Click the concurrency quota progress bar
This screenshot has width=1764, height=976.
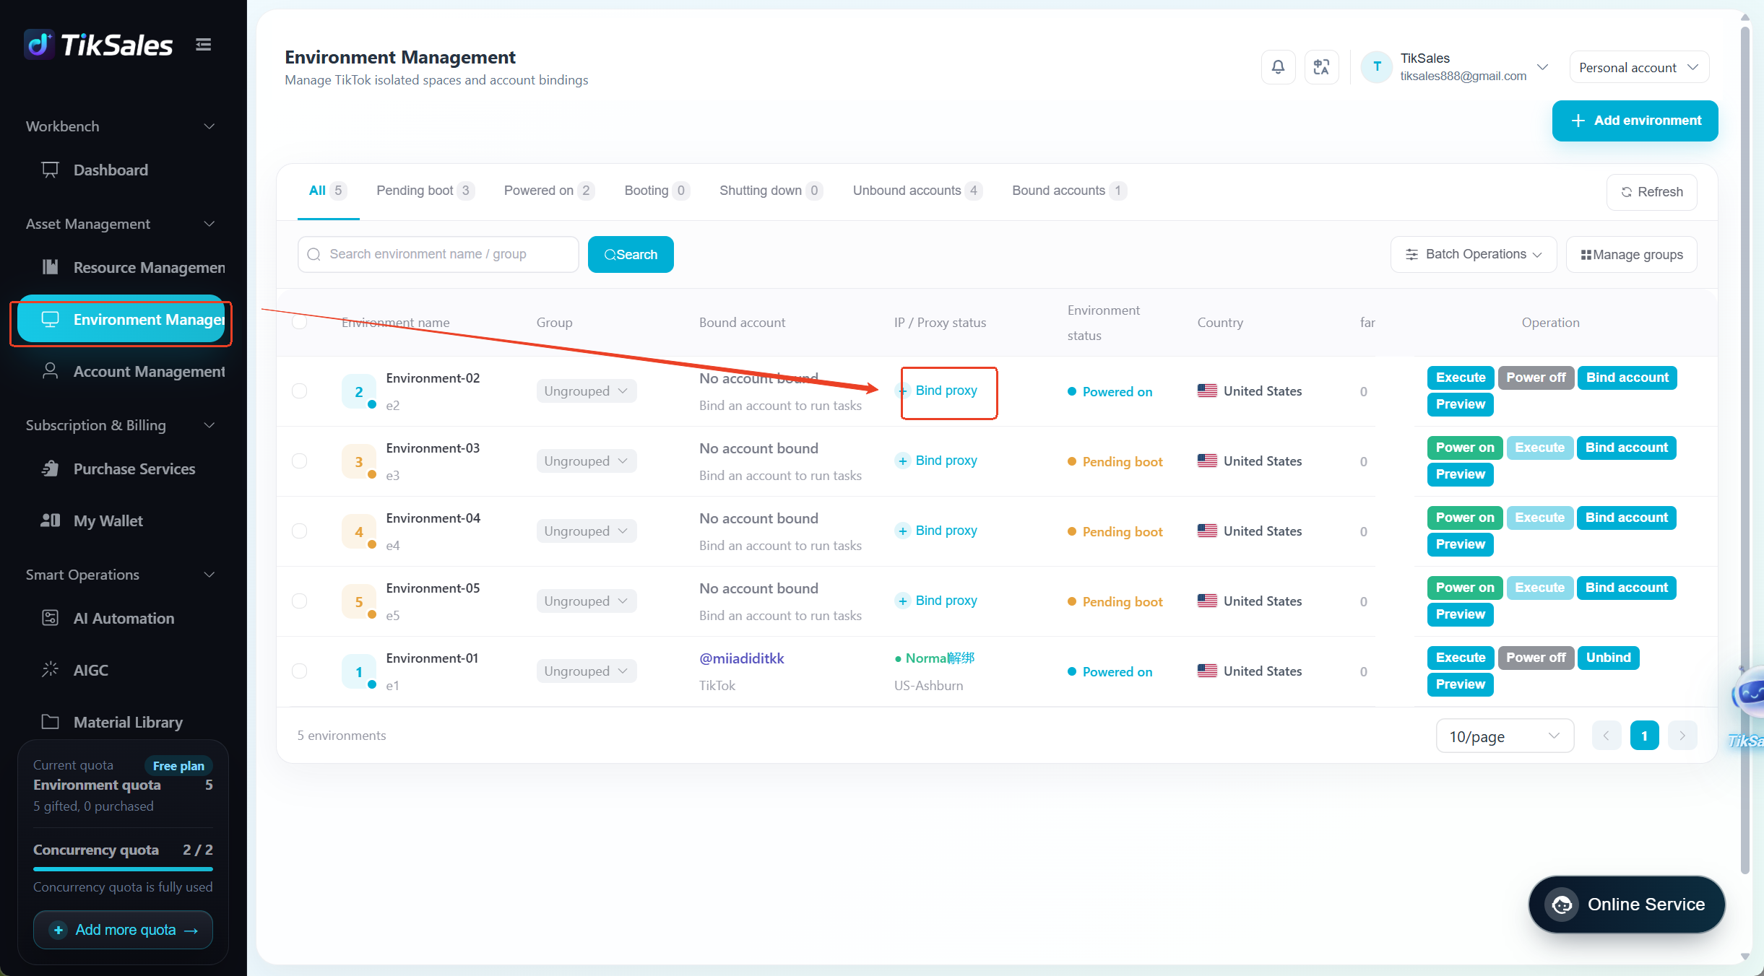click(x=123, y=869)
